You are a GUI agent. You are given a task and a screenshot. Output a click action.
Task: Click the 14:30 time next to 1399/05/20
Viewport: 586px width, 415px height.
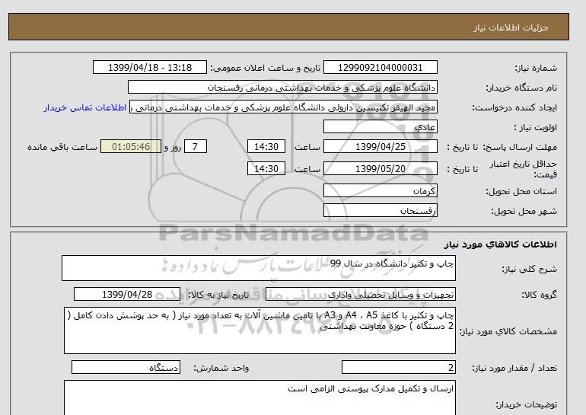266,168
